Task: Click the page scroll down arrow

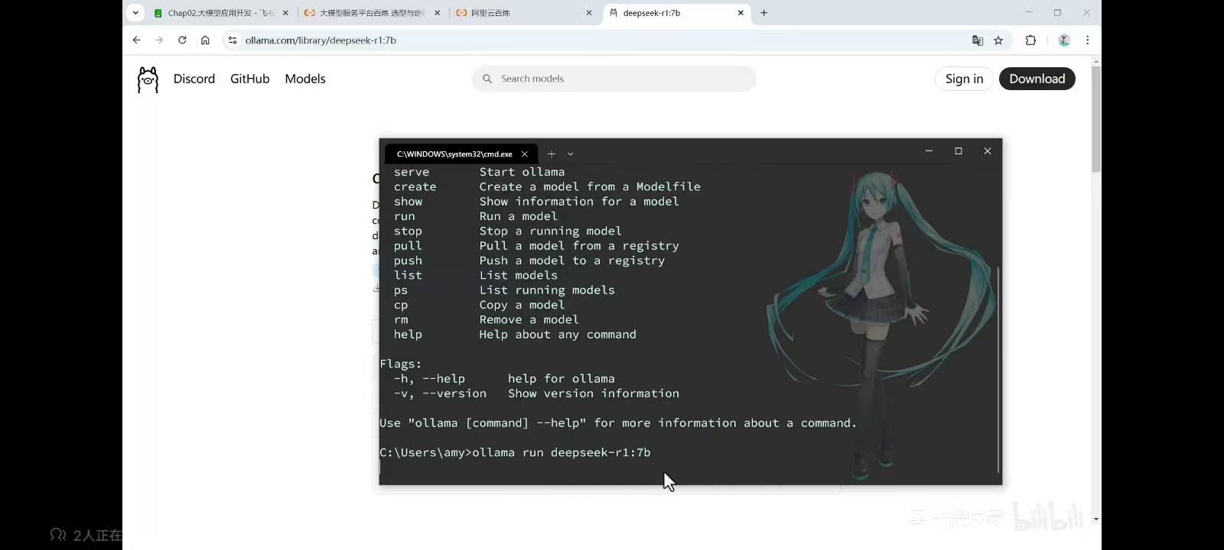Action: [1095, 519]
